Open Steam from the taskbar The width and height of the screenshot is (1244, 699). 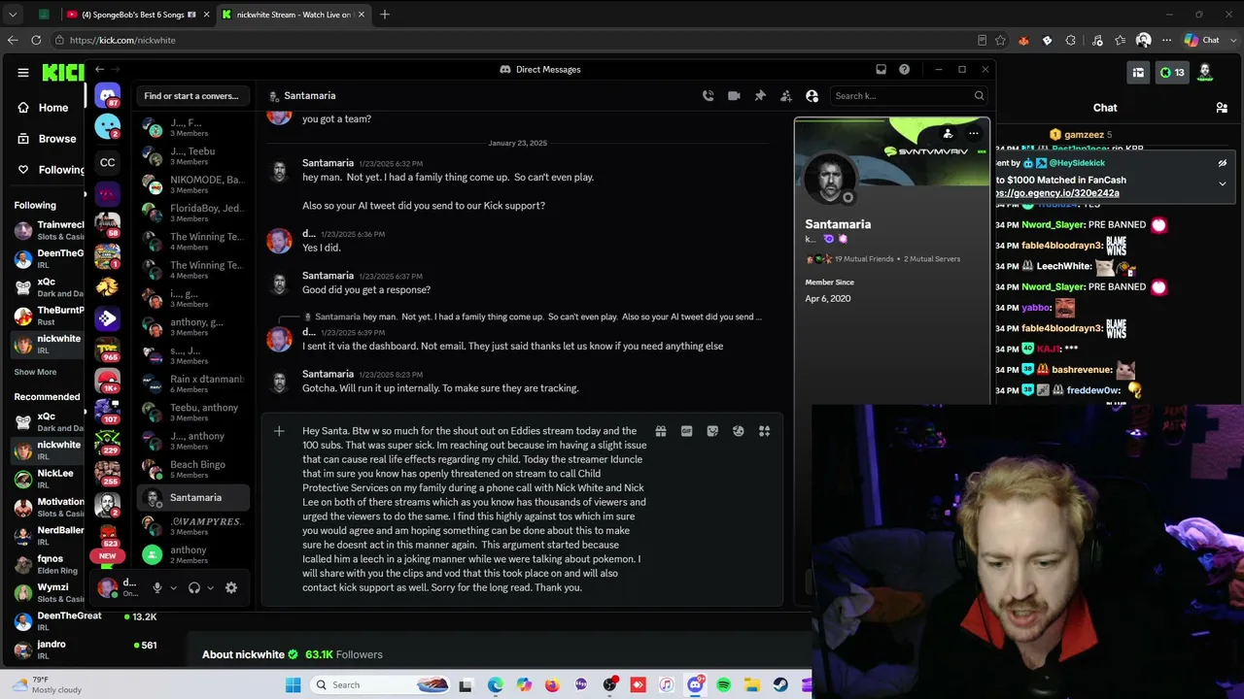780,685
